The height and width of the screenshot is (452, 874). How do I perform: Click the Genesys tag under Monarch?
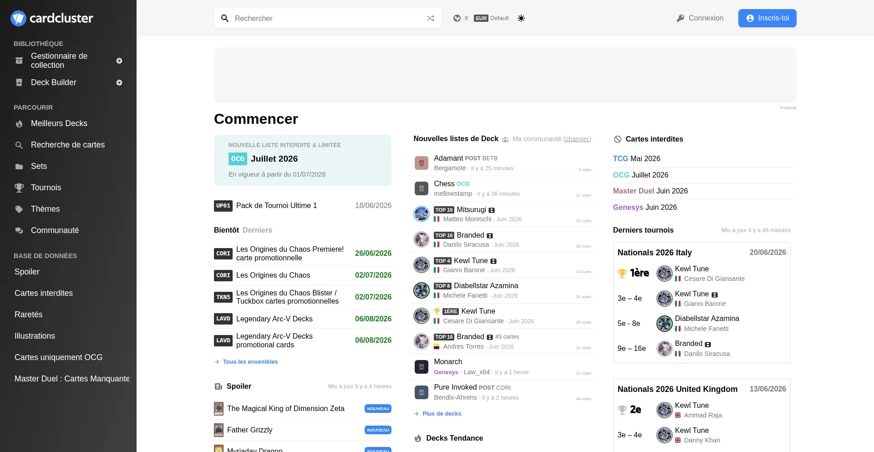446,372
